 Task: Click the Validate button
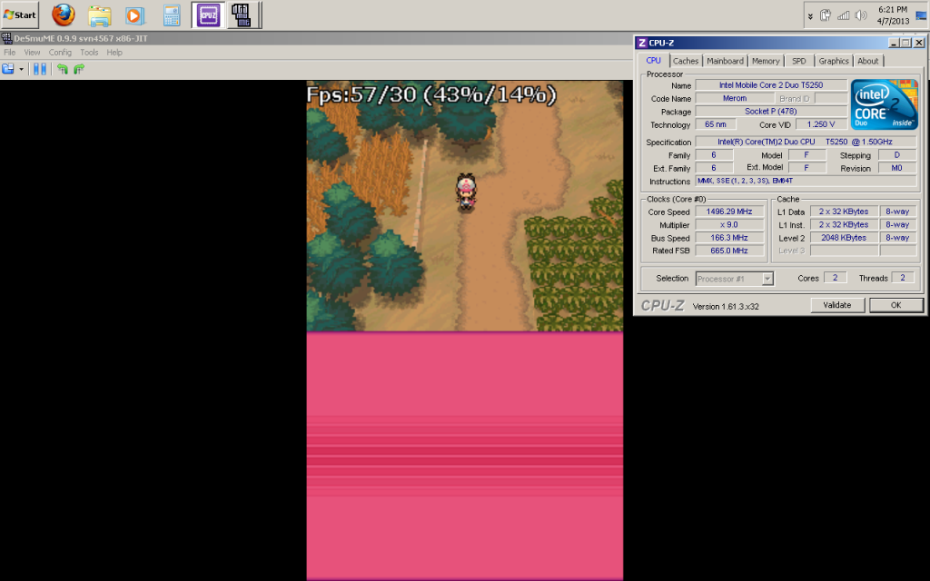(x=836, y=305)
